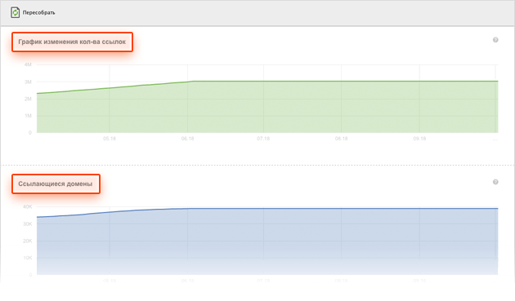
Task: Click the 09.18 label on green chart
Action: [419, 139]
